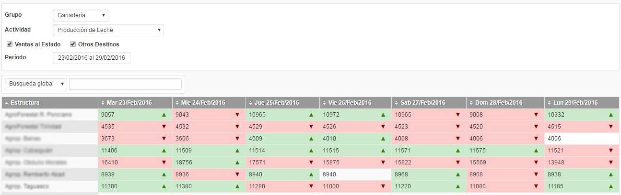Select the white cell with value 4006 on Monday
Viewport: 621px width, 195px height.
(582, 139)
